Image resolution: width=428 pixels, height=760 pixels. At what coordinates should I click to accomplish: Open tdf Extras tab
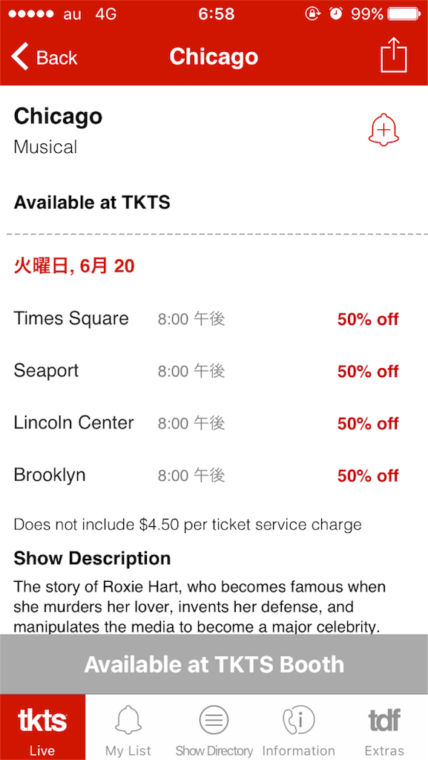click(384, 727)
